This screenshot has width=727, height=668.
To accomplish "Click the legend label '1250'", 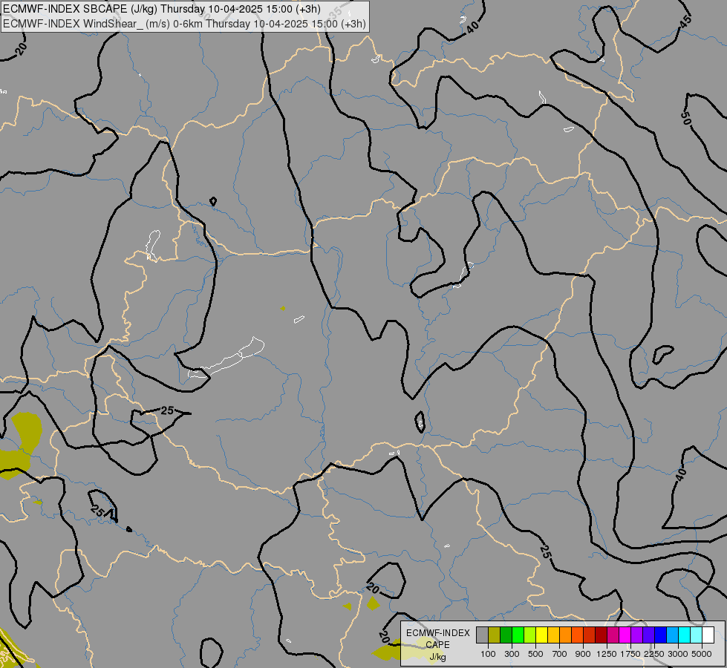I will 607,654.
